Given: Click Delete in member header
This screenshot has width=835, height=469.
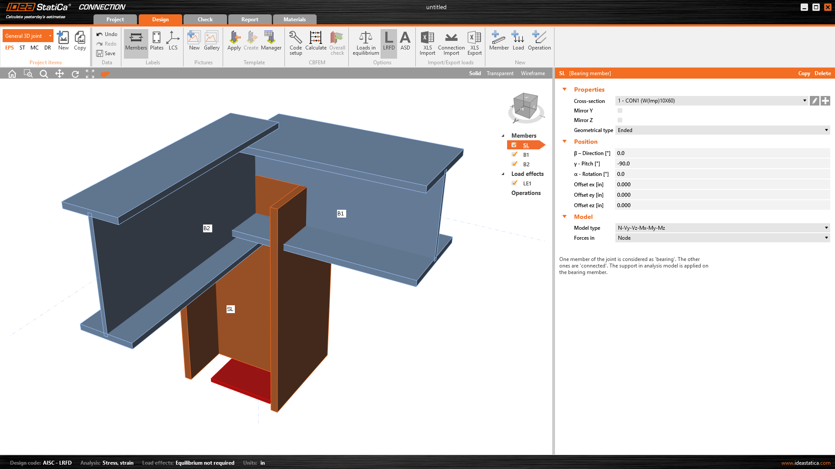Looking at the screenshot, I should point(822,73).
